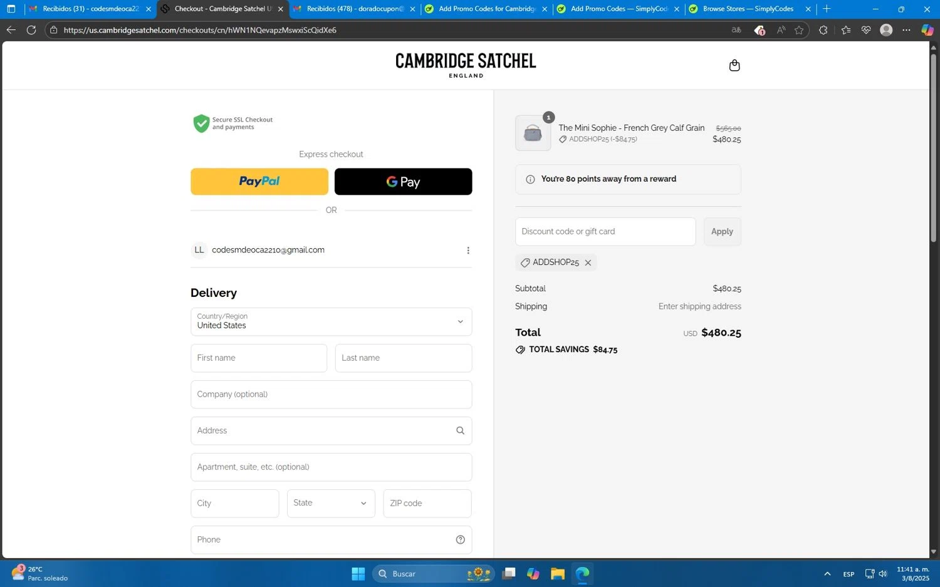Screen dimensions: 940x587
Task: Apply the discount code
Action: pyautogui.click(x=722, y=232)
